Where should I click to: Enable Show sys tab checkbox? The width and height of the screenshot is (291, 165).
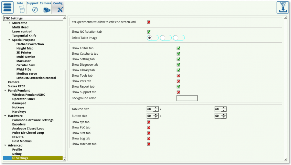[x=149, y=122]
